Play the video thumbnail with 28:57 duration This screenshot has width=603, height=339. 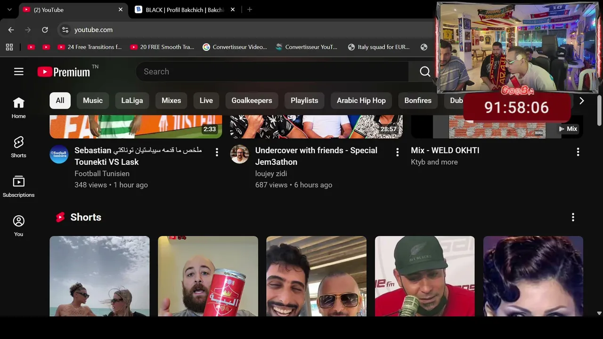[x=316, y=127]
